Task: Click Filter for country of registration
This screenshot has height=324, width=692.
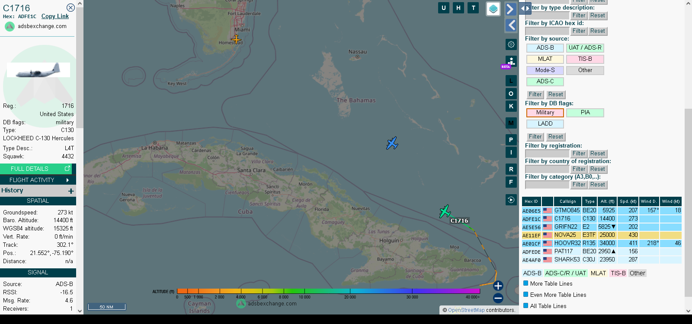Action: (x=579, y=169)
